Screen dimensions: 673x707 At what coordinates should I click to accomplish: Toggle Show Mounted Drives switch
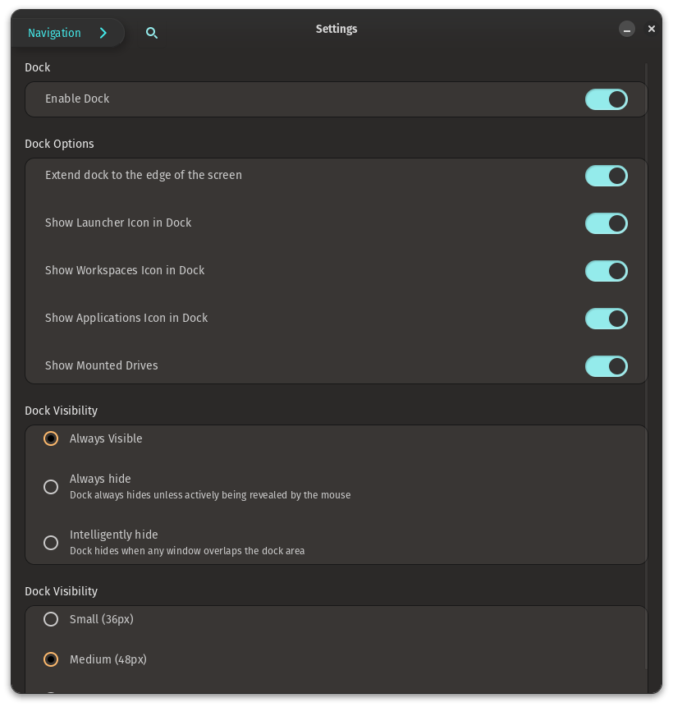pyautogui.click(x=606, y=366)
